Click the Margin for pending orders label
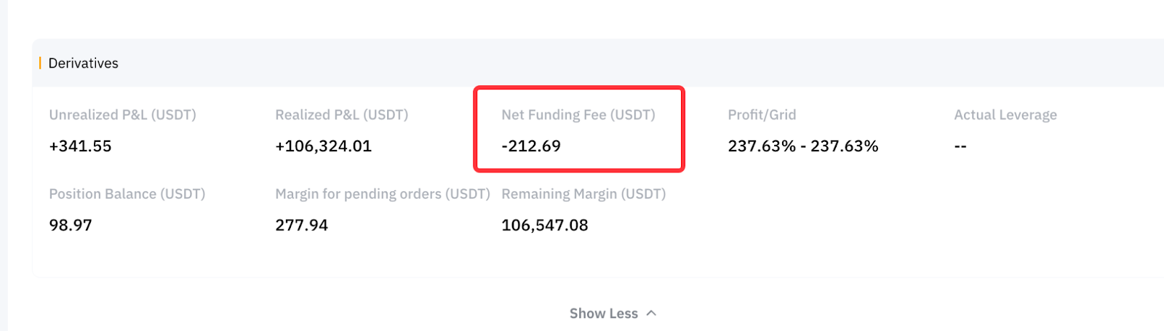Image resolution: width=1164 pixels, height=331 pixels. (382, 194)
